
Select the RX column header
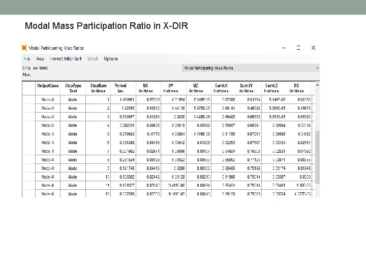[x=299, y=88]
